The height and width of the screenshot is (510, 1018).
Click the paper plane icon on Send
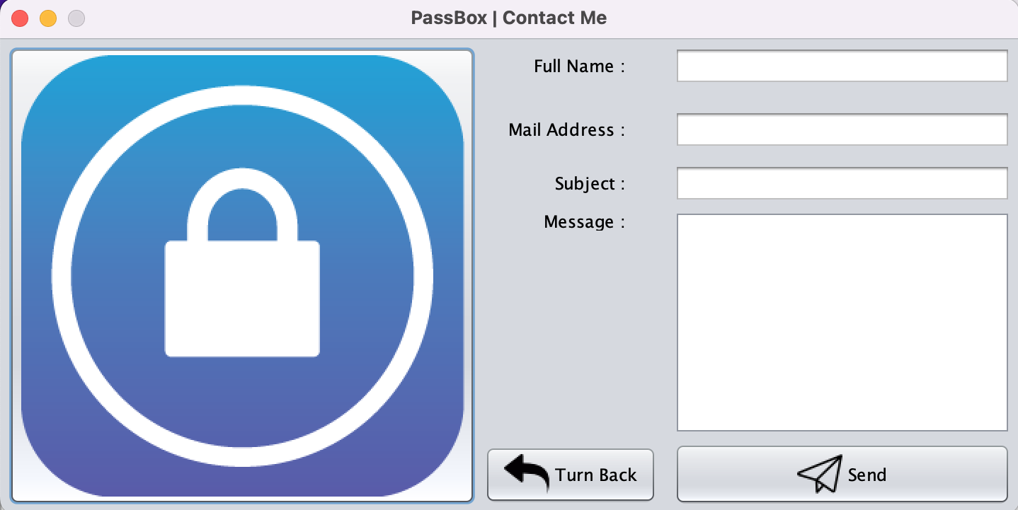click(820, 474)
